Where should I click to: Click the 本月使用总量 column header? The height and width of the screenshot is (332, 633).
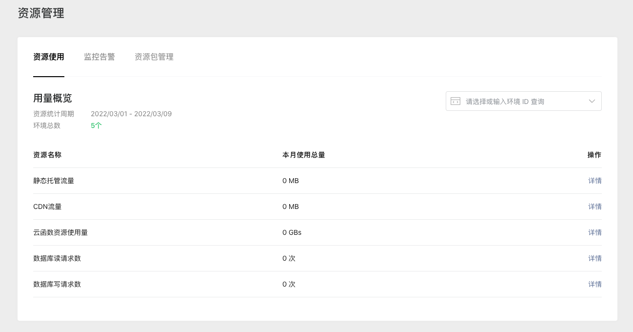(304, 155)
